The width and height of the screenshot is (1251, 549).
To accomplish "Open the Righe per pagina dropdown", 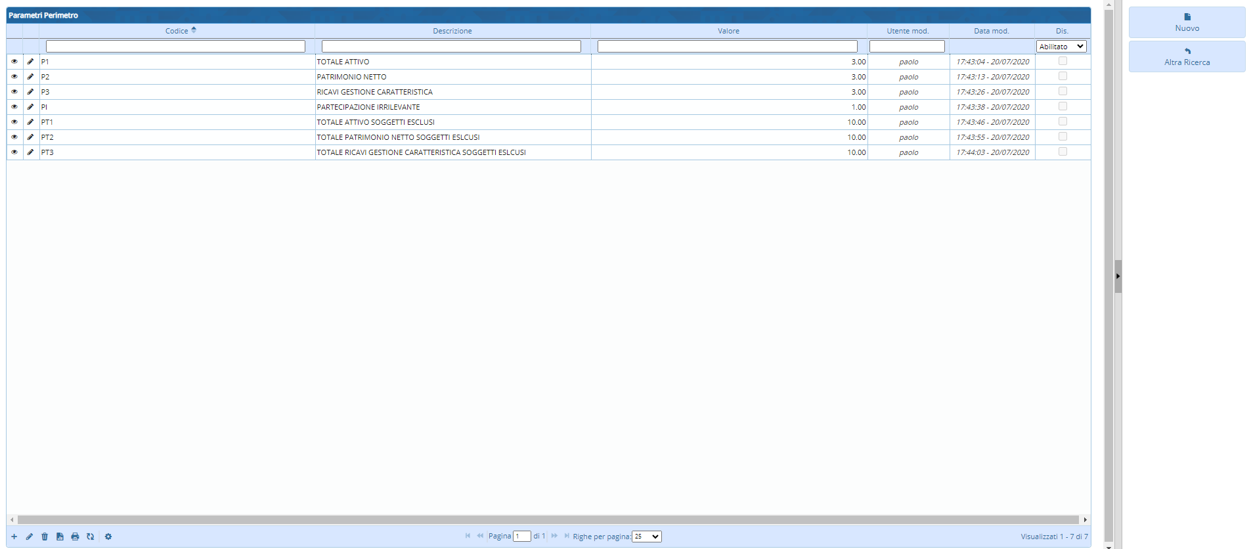I will 646,537.
